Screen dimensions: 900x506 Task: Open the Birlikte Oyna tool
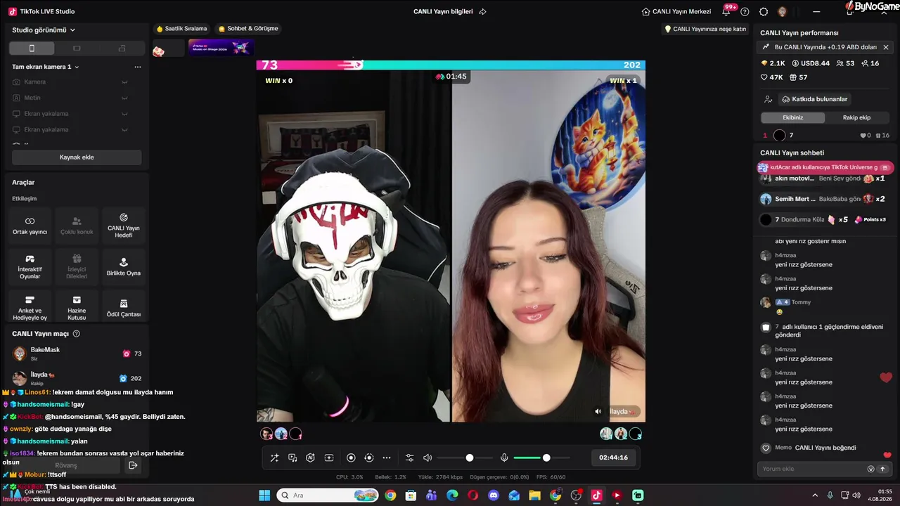tap(124, 267)
